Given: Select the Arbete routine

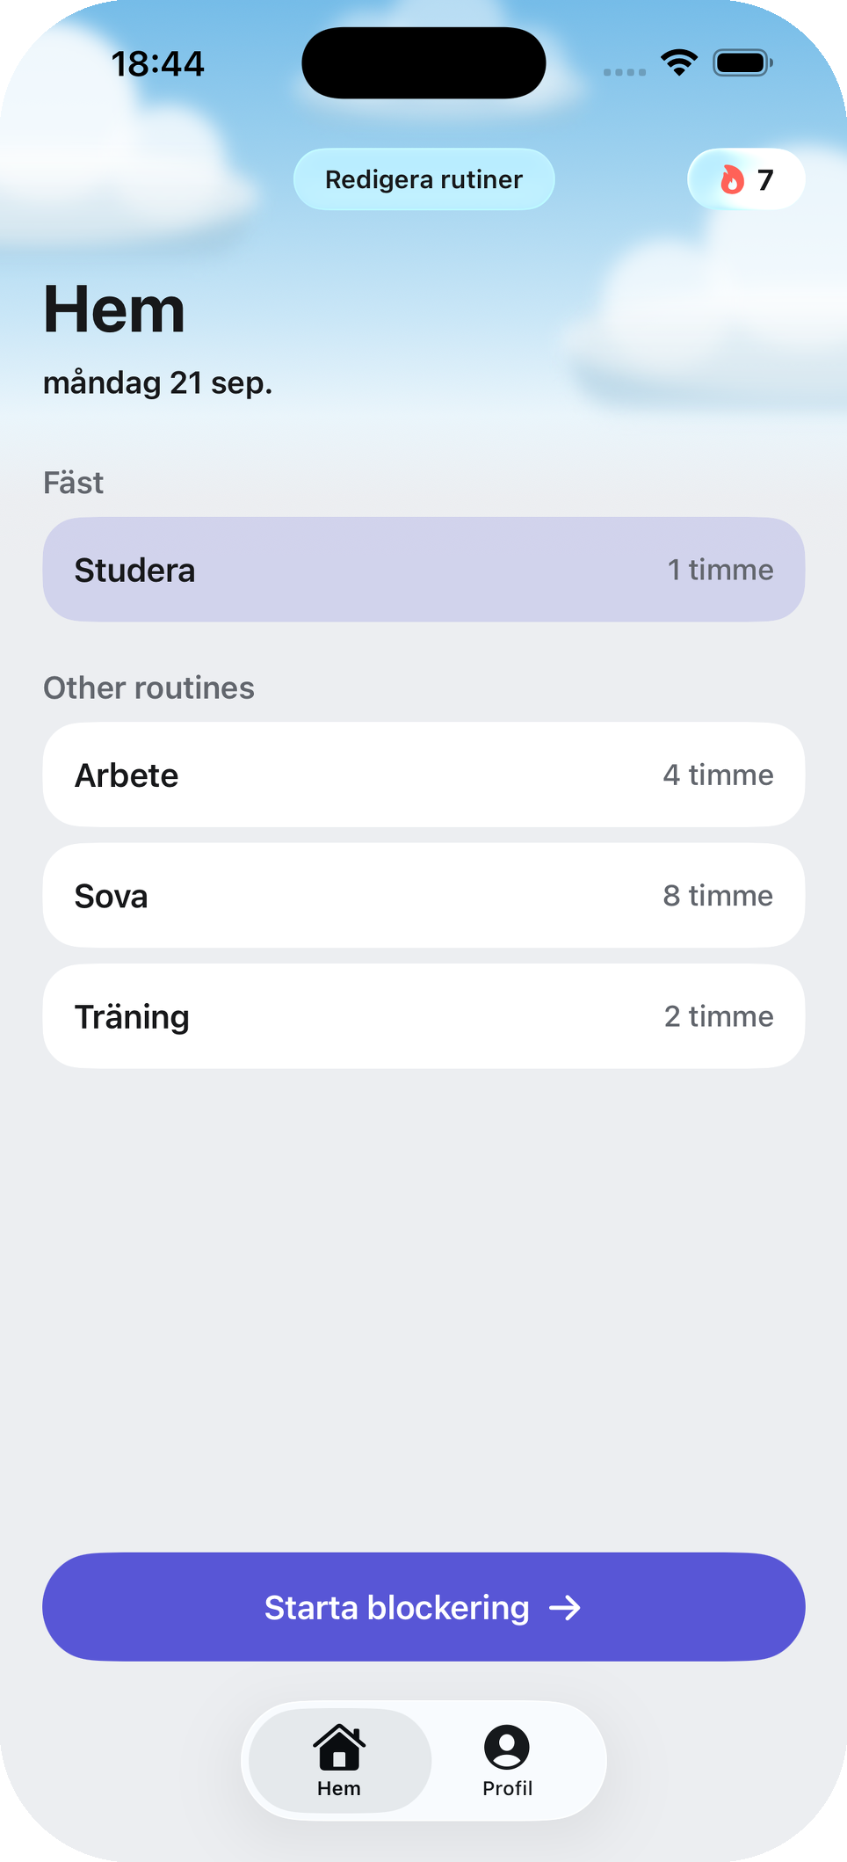Looking at the screenshot, I should (x=423, y=775).
